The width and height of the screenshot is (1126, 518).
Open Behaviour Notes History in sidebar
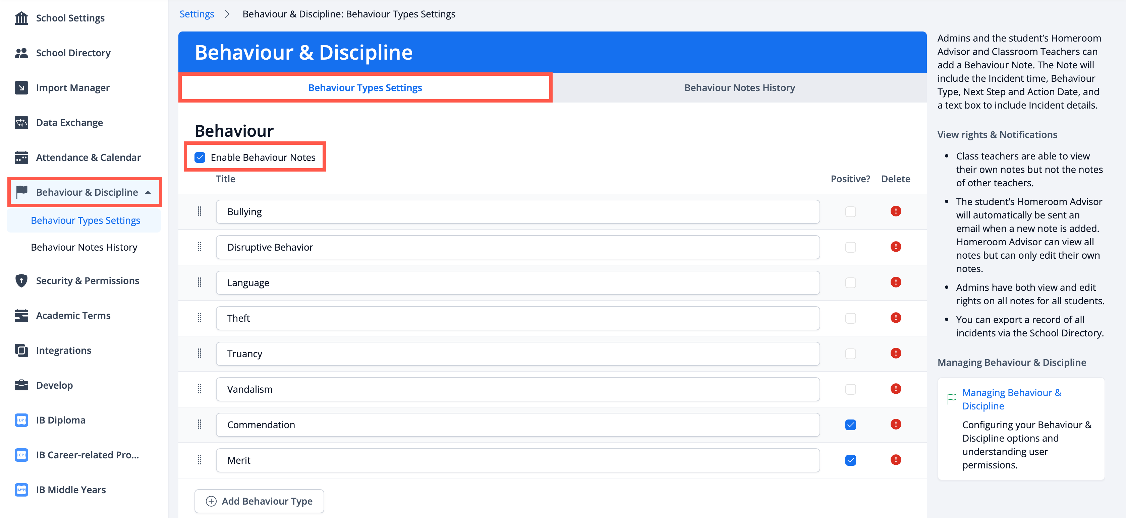click(84, 247)
